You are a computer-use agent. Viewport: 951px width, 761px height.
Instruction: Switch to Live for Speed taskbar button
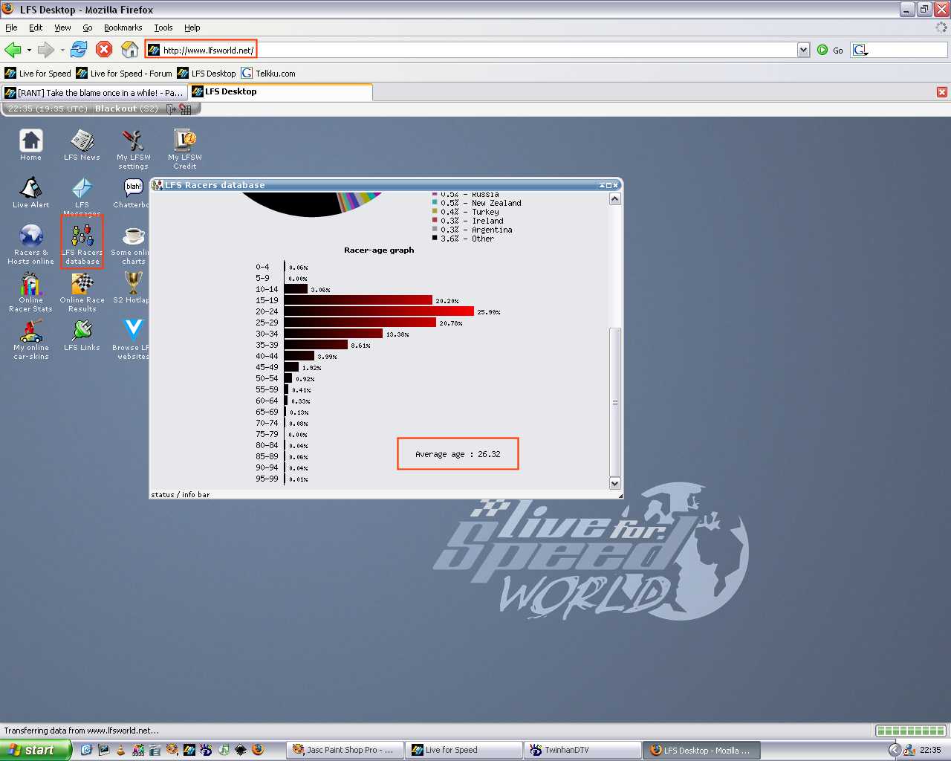[464, 750]
